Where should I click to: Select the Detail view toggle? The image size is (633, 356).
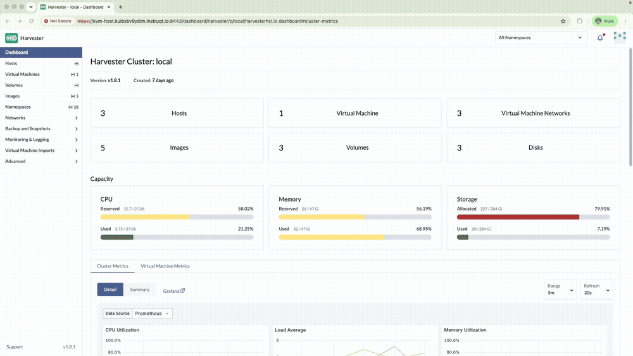110,290
